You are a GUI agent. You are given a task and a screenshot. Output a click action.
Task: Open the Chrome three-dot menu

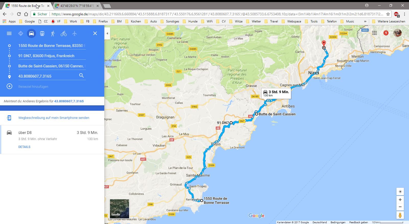pos(404,14)
